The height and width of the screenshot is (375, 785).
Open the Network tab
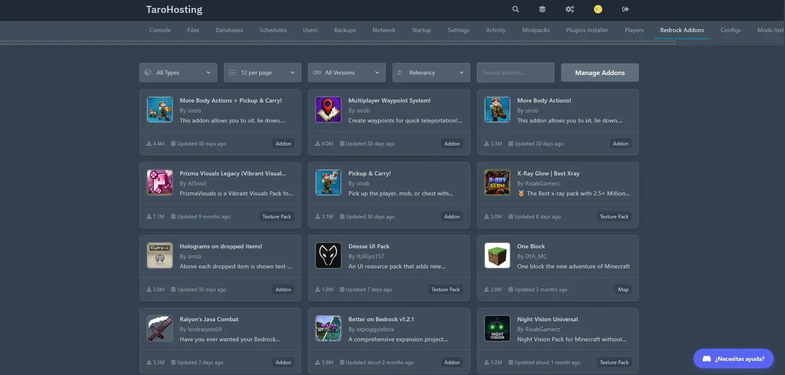coord(384,30)
